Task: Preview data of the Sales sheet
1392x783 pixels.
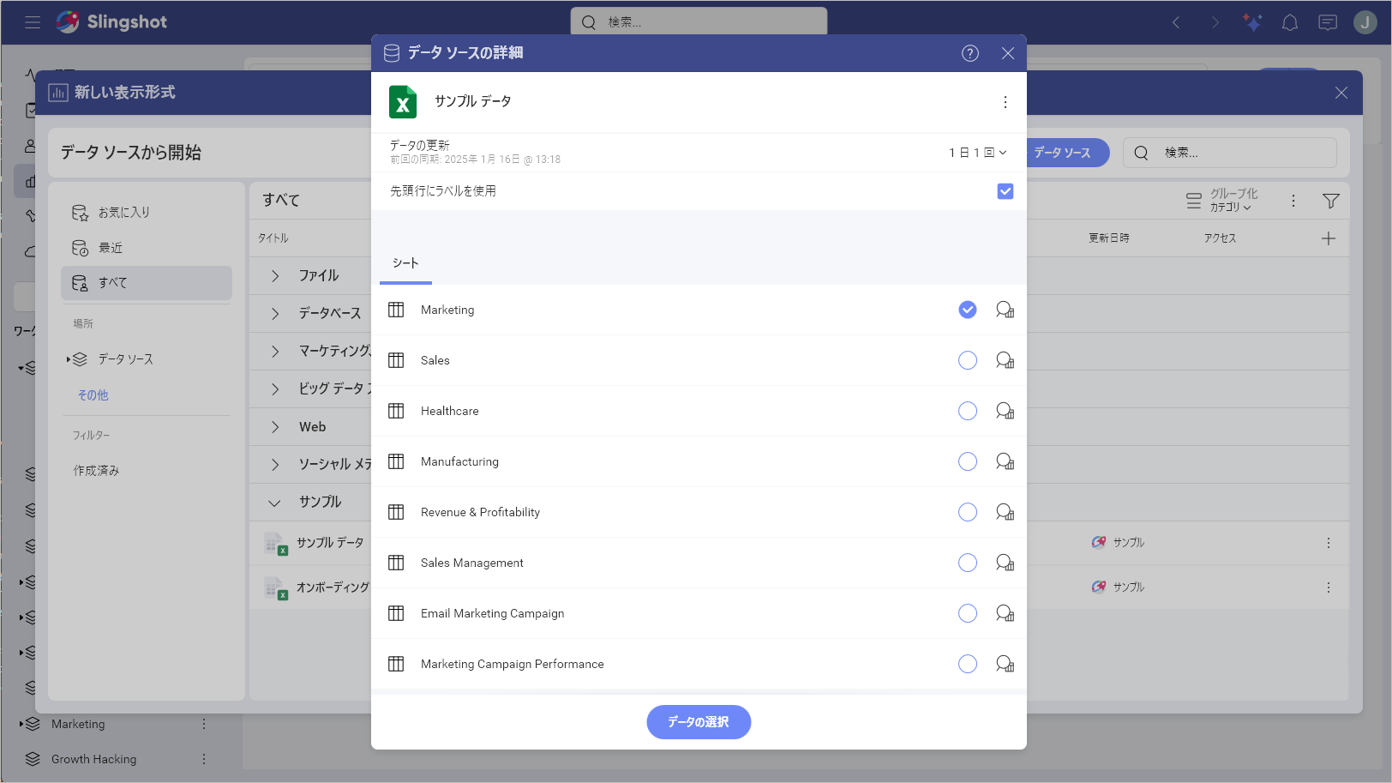Action: [x=1005, y=360]
